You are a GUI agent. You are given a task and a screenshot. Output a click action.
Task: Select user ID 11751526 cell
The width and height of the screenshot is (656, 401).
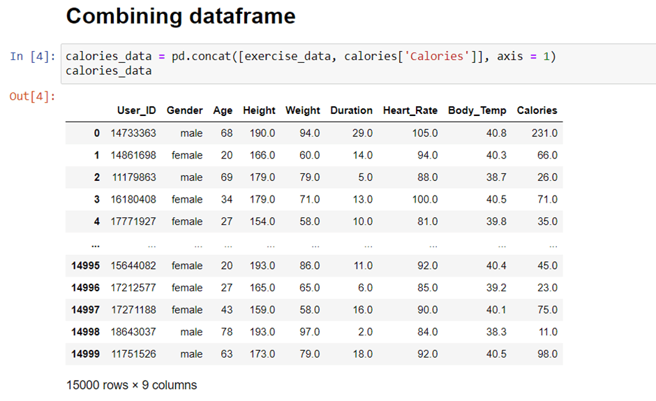pyautogui.click(x=133, y=354)
